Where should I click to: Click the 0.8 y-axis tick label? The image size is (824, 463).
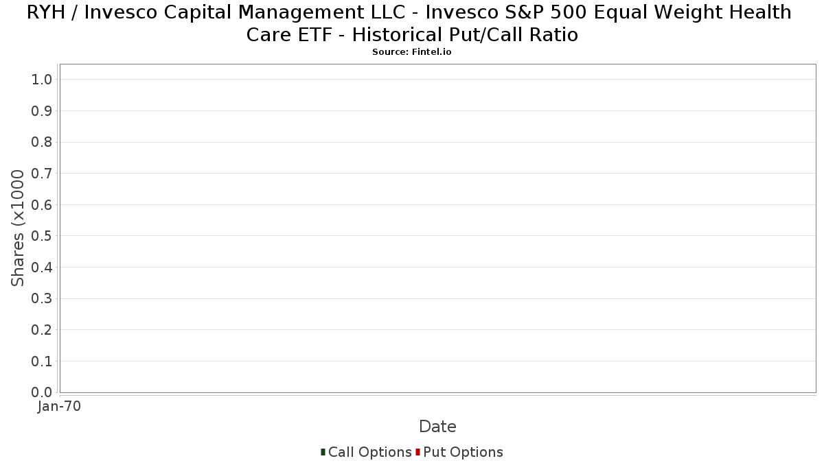coord(42,143)
